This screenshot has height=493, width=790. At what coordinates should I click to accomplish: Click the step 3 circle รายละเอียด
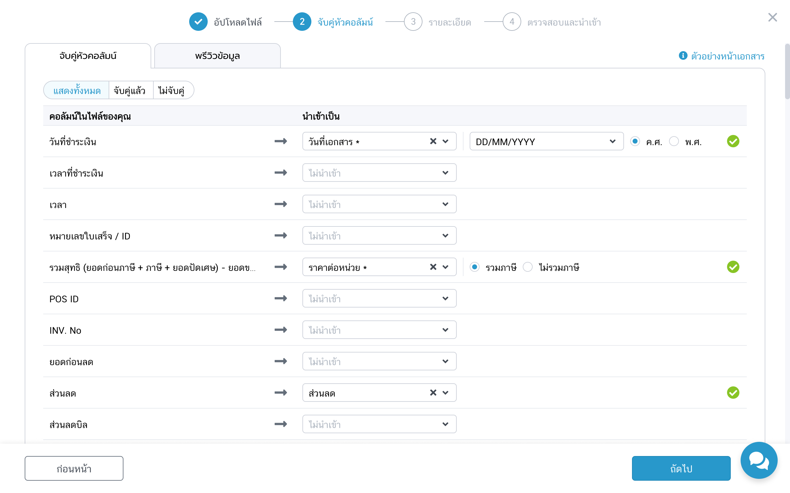(x=413, y=22)
